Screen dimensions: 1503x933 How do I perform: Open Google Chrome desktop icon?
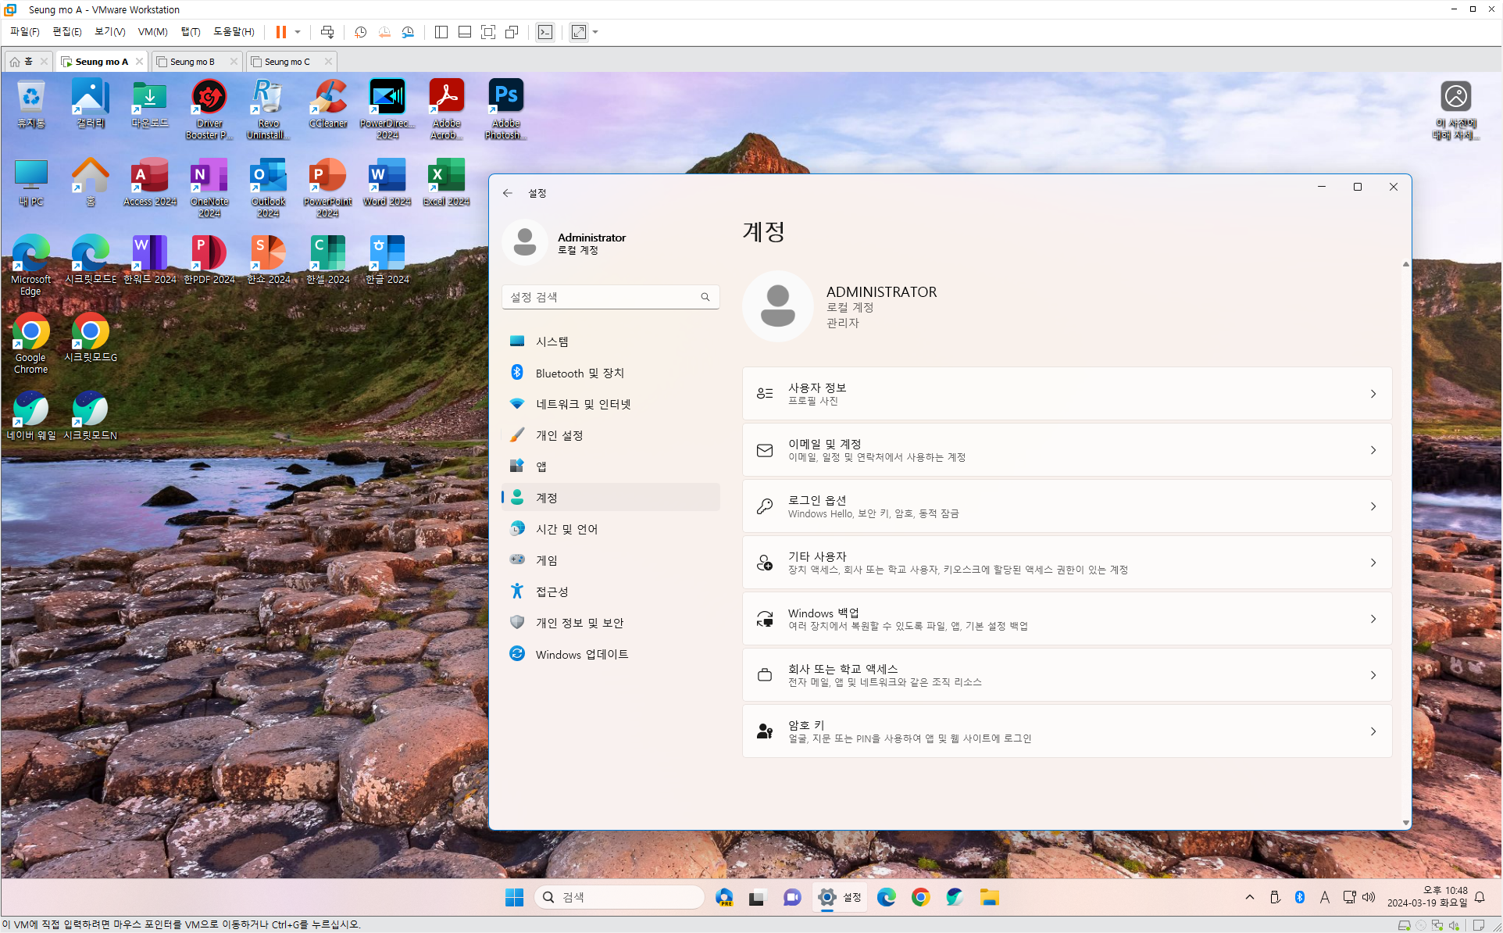click(30, 343)
